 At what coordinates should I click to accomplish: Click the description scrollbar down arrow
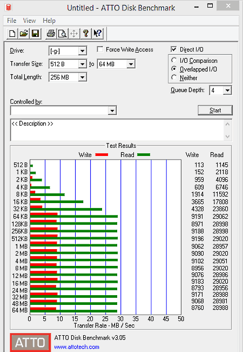pyautogui.click(x=227, y=136)
